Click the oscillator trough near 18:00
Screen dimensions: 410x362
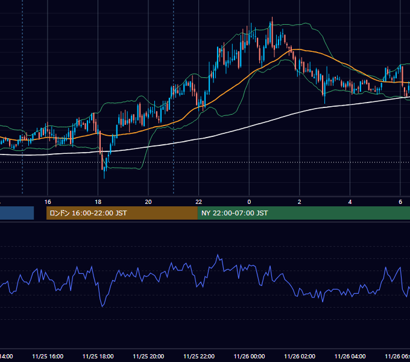102,305
